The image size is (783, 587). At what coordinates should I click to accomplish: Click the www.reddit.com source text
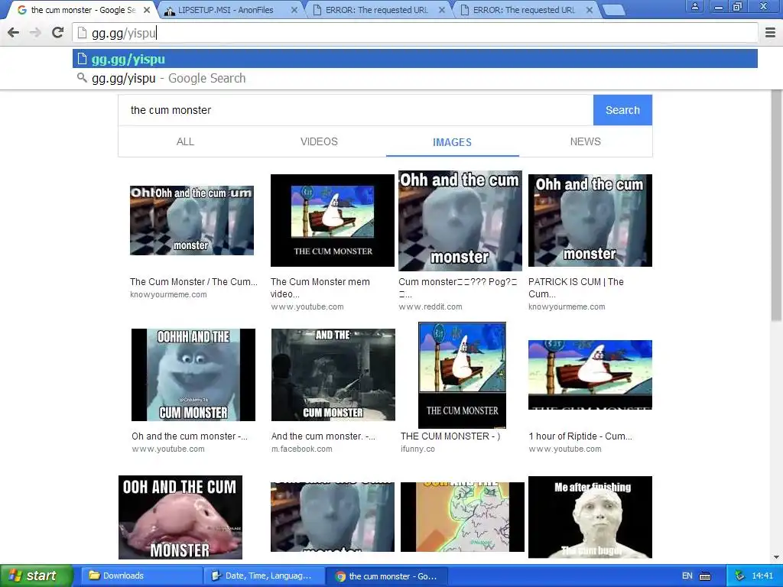[430, 307]
